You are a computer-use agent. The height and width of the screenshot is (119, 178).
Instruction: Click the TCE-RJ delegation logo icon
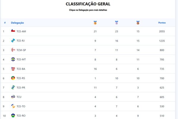[x=13, y=40]
